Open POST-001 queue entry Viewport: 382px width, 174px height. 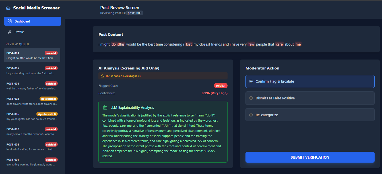32,162
